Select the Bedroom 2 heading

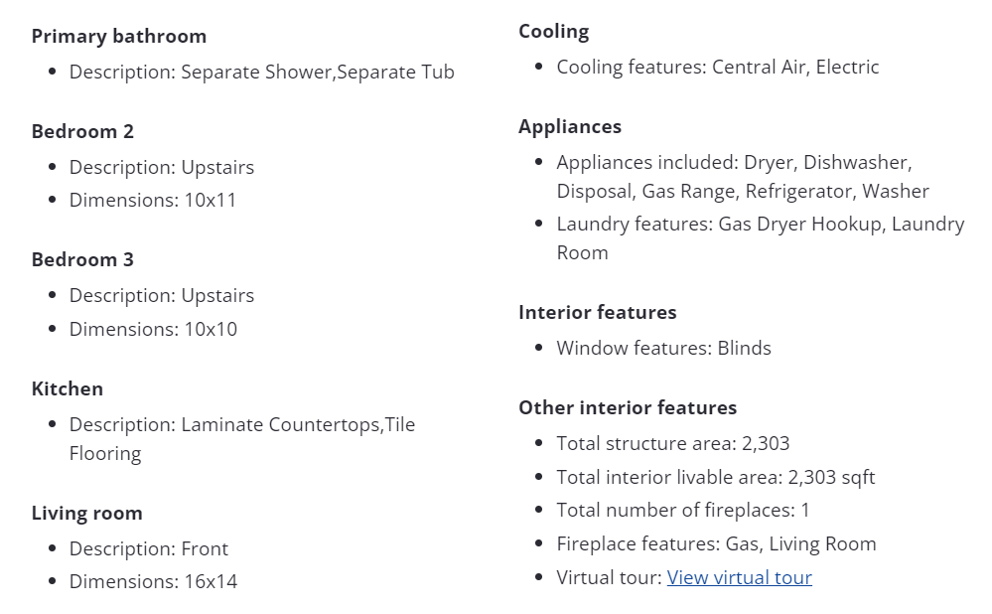[x=82, y=131]
